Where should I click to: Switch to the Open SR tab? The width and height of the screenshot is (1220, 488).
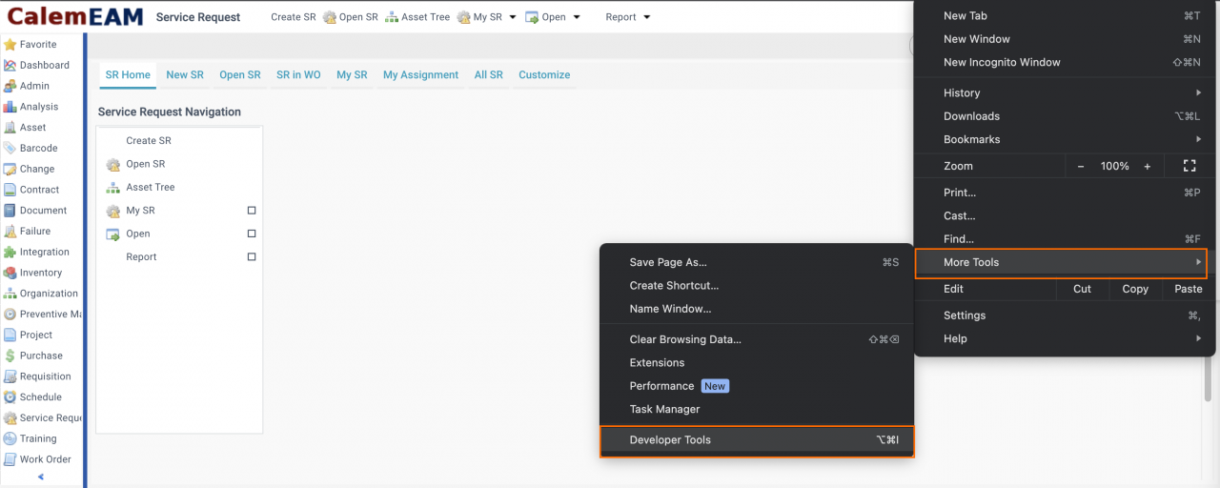coord(240,74)
